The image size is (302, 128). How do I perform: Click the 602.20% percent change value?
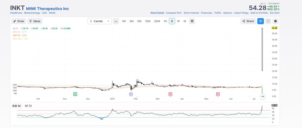point(273,9)
